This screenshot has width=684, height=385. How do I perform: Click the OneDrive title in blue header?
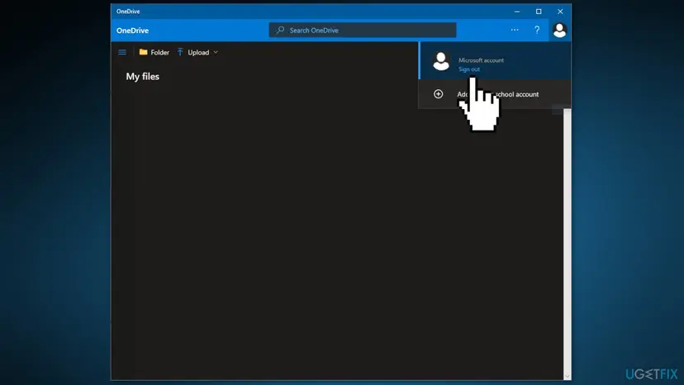pos(133,31)
